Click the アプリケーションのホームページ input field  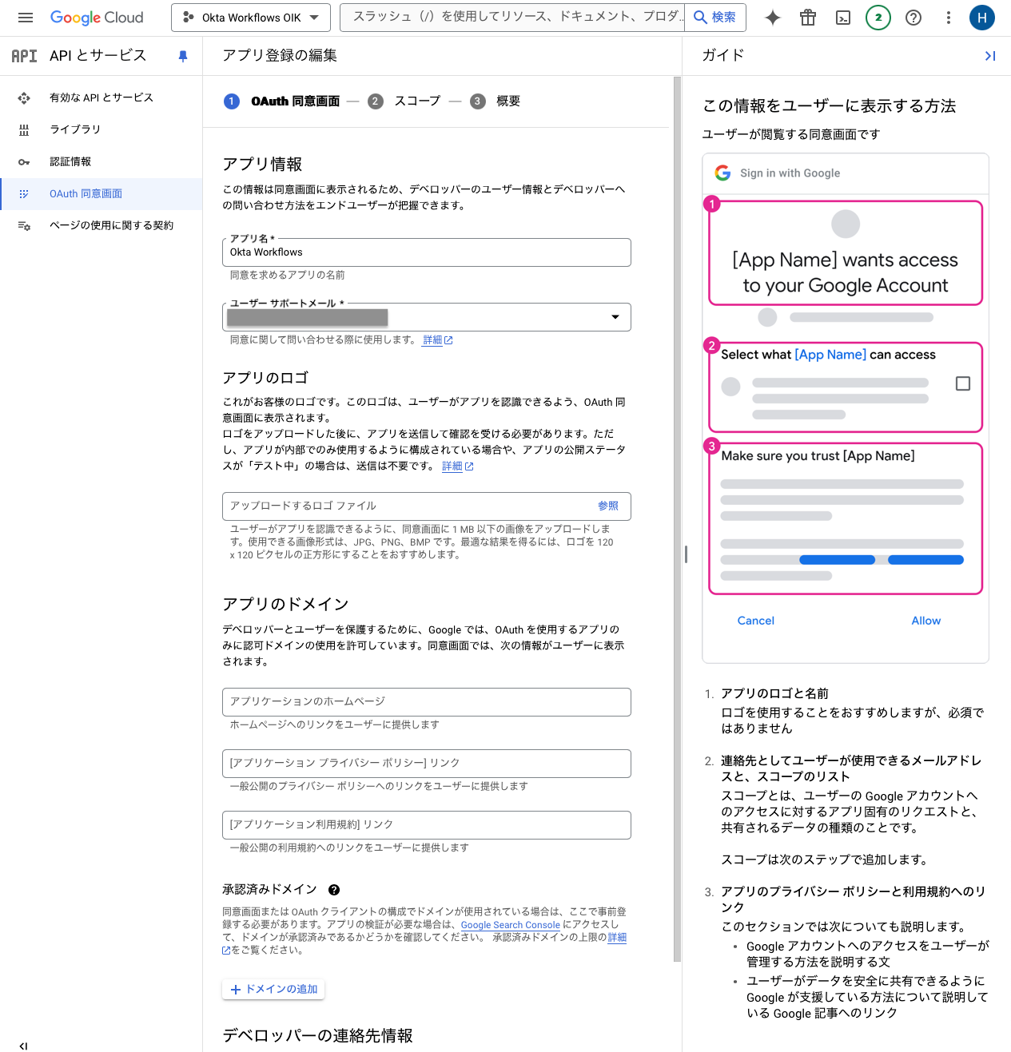tap(426, 702)
